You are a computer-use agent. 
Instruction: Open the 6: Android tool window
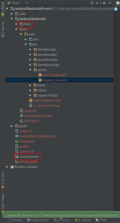83,220
